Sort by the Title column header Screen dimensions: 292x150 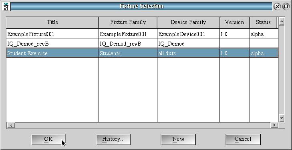tap(52, 22)
